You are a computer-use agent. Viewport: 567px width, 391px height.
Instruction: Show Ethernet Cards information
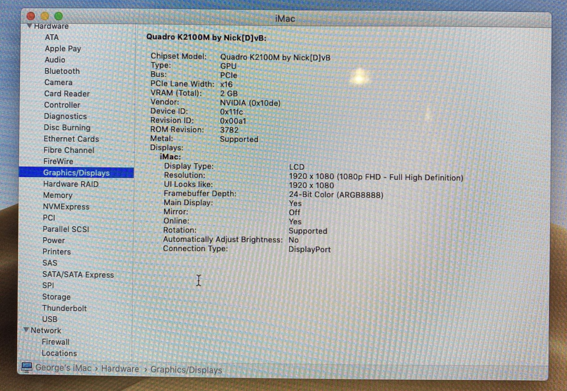pyautogui.click(x=71, y=139)
